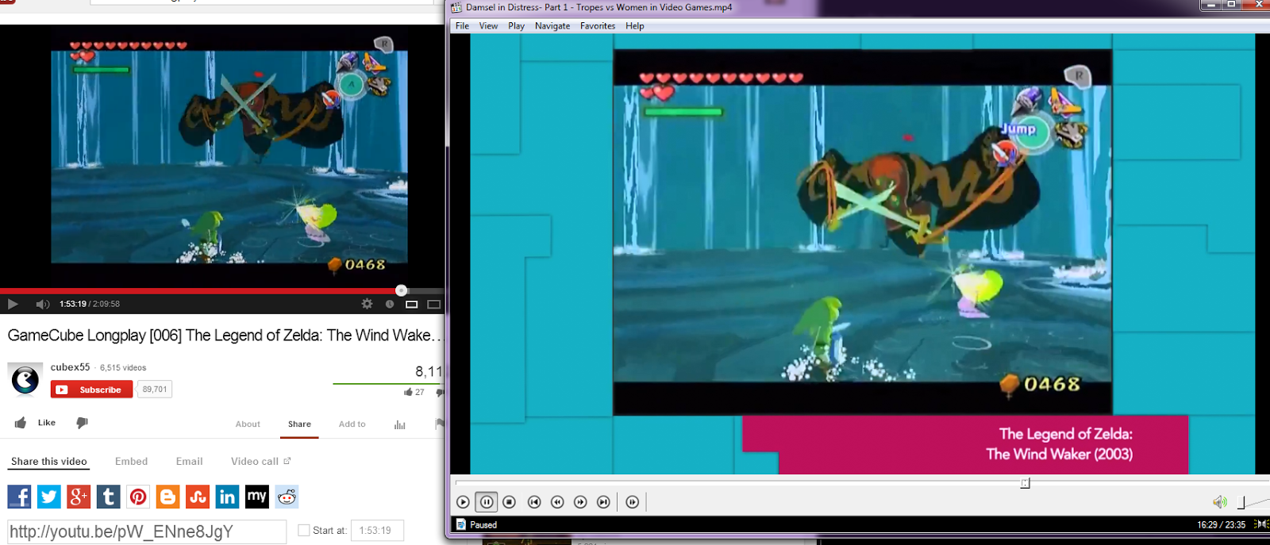Image resolution: width=1270 pixels, height=545 pixels.
Task: Open the media player File menu
Action: point(462,25)
